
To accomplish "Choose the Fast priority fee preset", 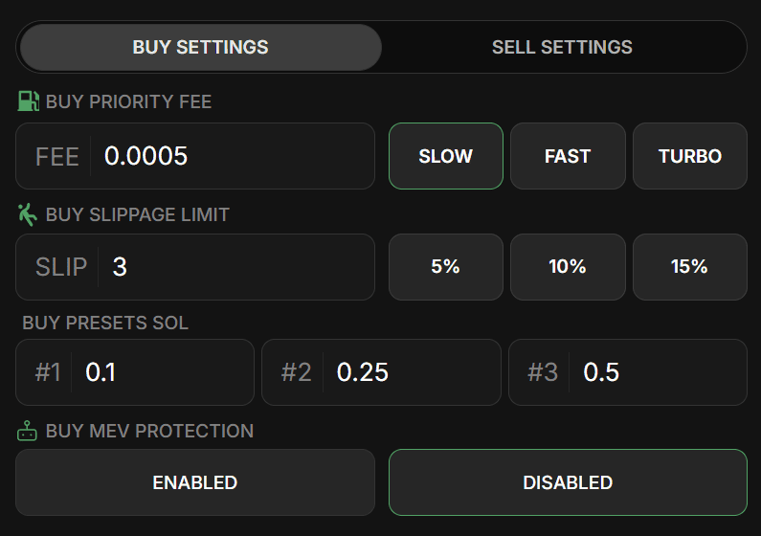I will [x=568, y=156].
